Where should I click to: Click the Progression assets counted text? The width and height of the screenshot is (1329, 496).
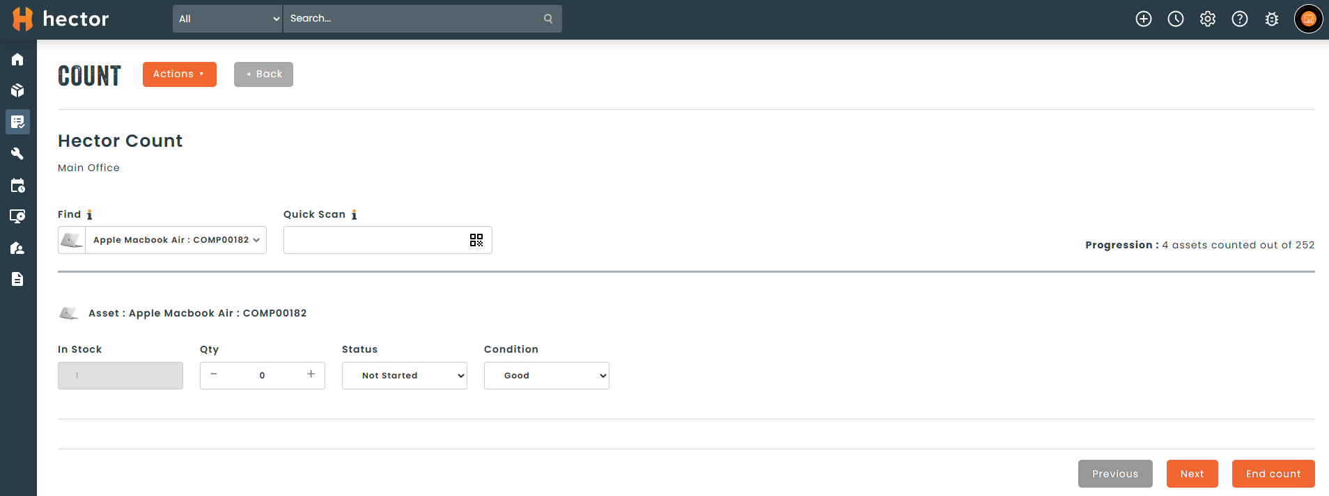[x=1199, y=245]
